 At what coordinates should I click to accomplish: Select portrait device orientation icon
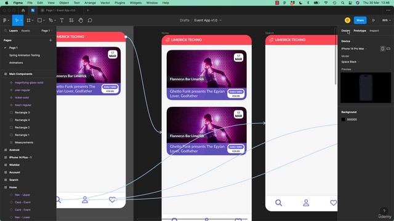tap(382, 48)
